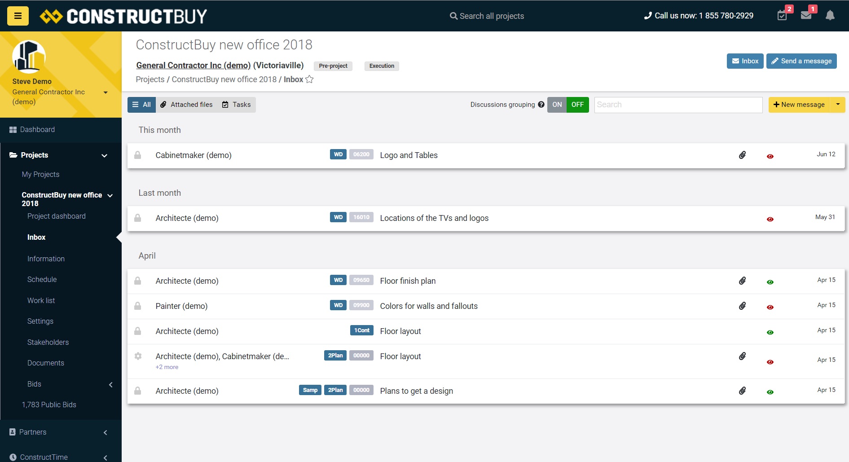Screen dimensions: 849x462
Task: Click the Discussions grouping help icon
Action: click(x=541, y=105)
